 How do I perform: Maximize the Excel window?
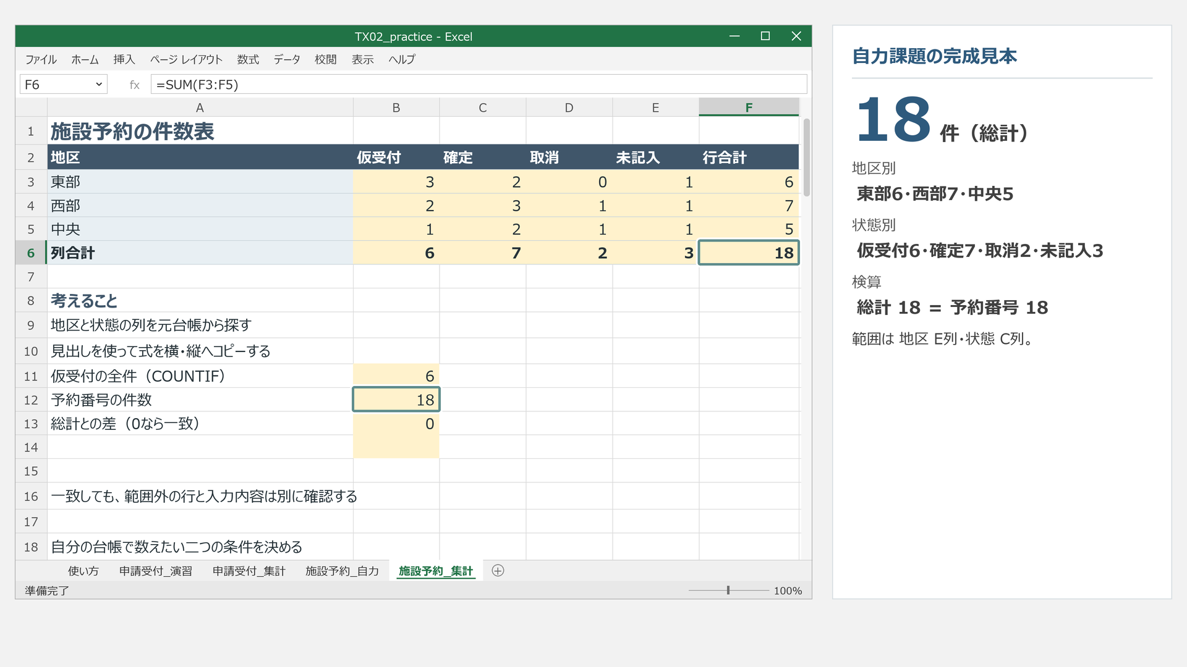[x=765, y=36]
